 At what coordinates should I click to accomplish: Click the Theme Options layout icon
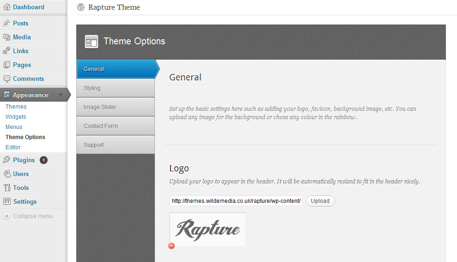pyautogui.click(x=91, y=42)
